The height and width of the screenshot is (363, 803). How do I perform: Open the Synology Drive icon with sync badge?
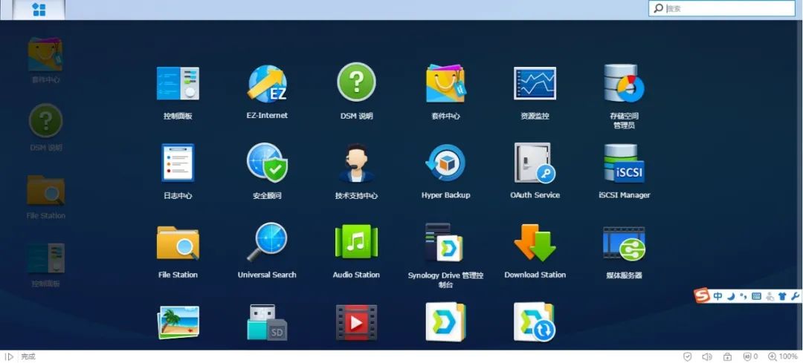[x=535, y=322]
